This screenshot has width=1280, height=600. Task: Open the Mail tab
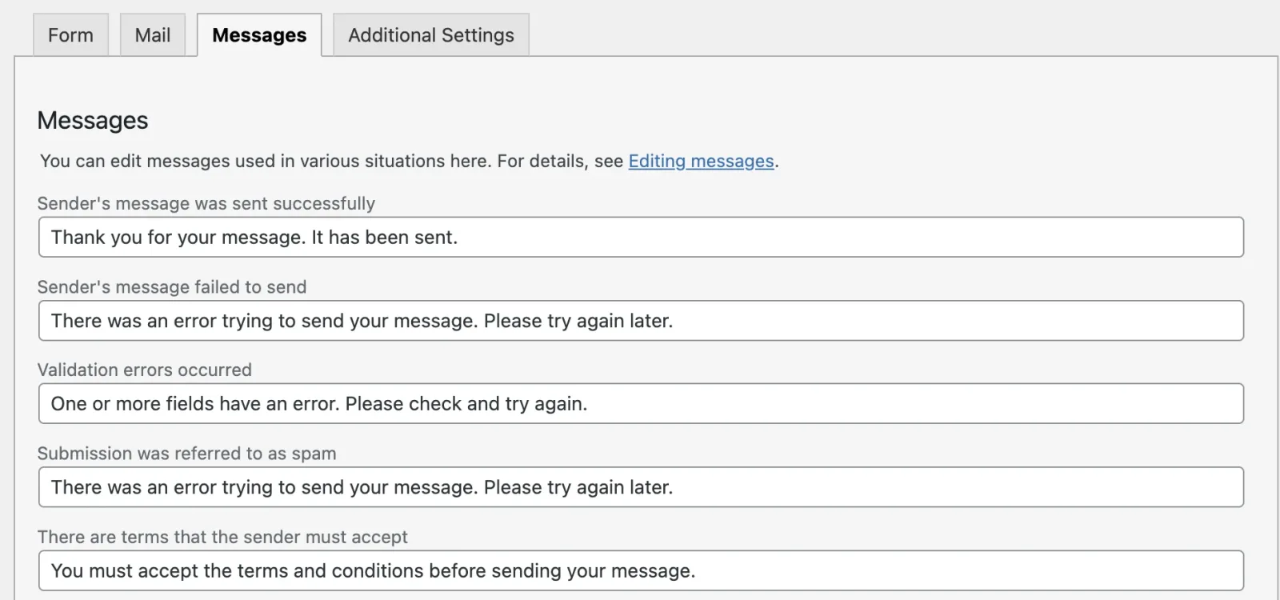coord(153,35)
